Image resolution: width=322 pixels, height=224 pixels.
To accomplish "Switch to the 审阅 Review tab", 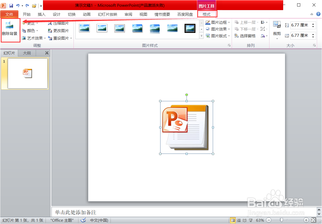I will coord(128,15).
